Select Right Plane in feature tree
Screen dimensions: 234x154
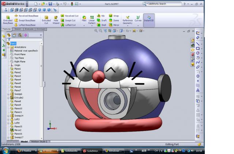click(18, 62)
